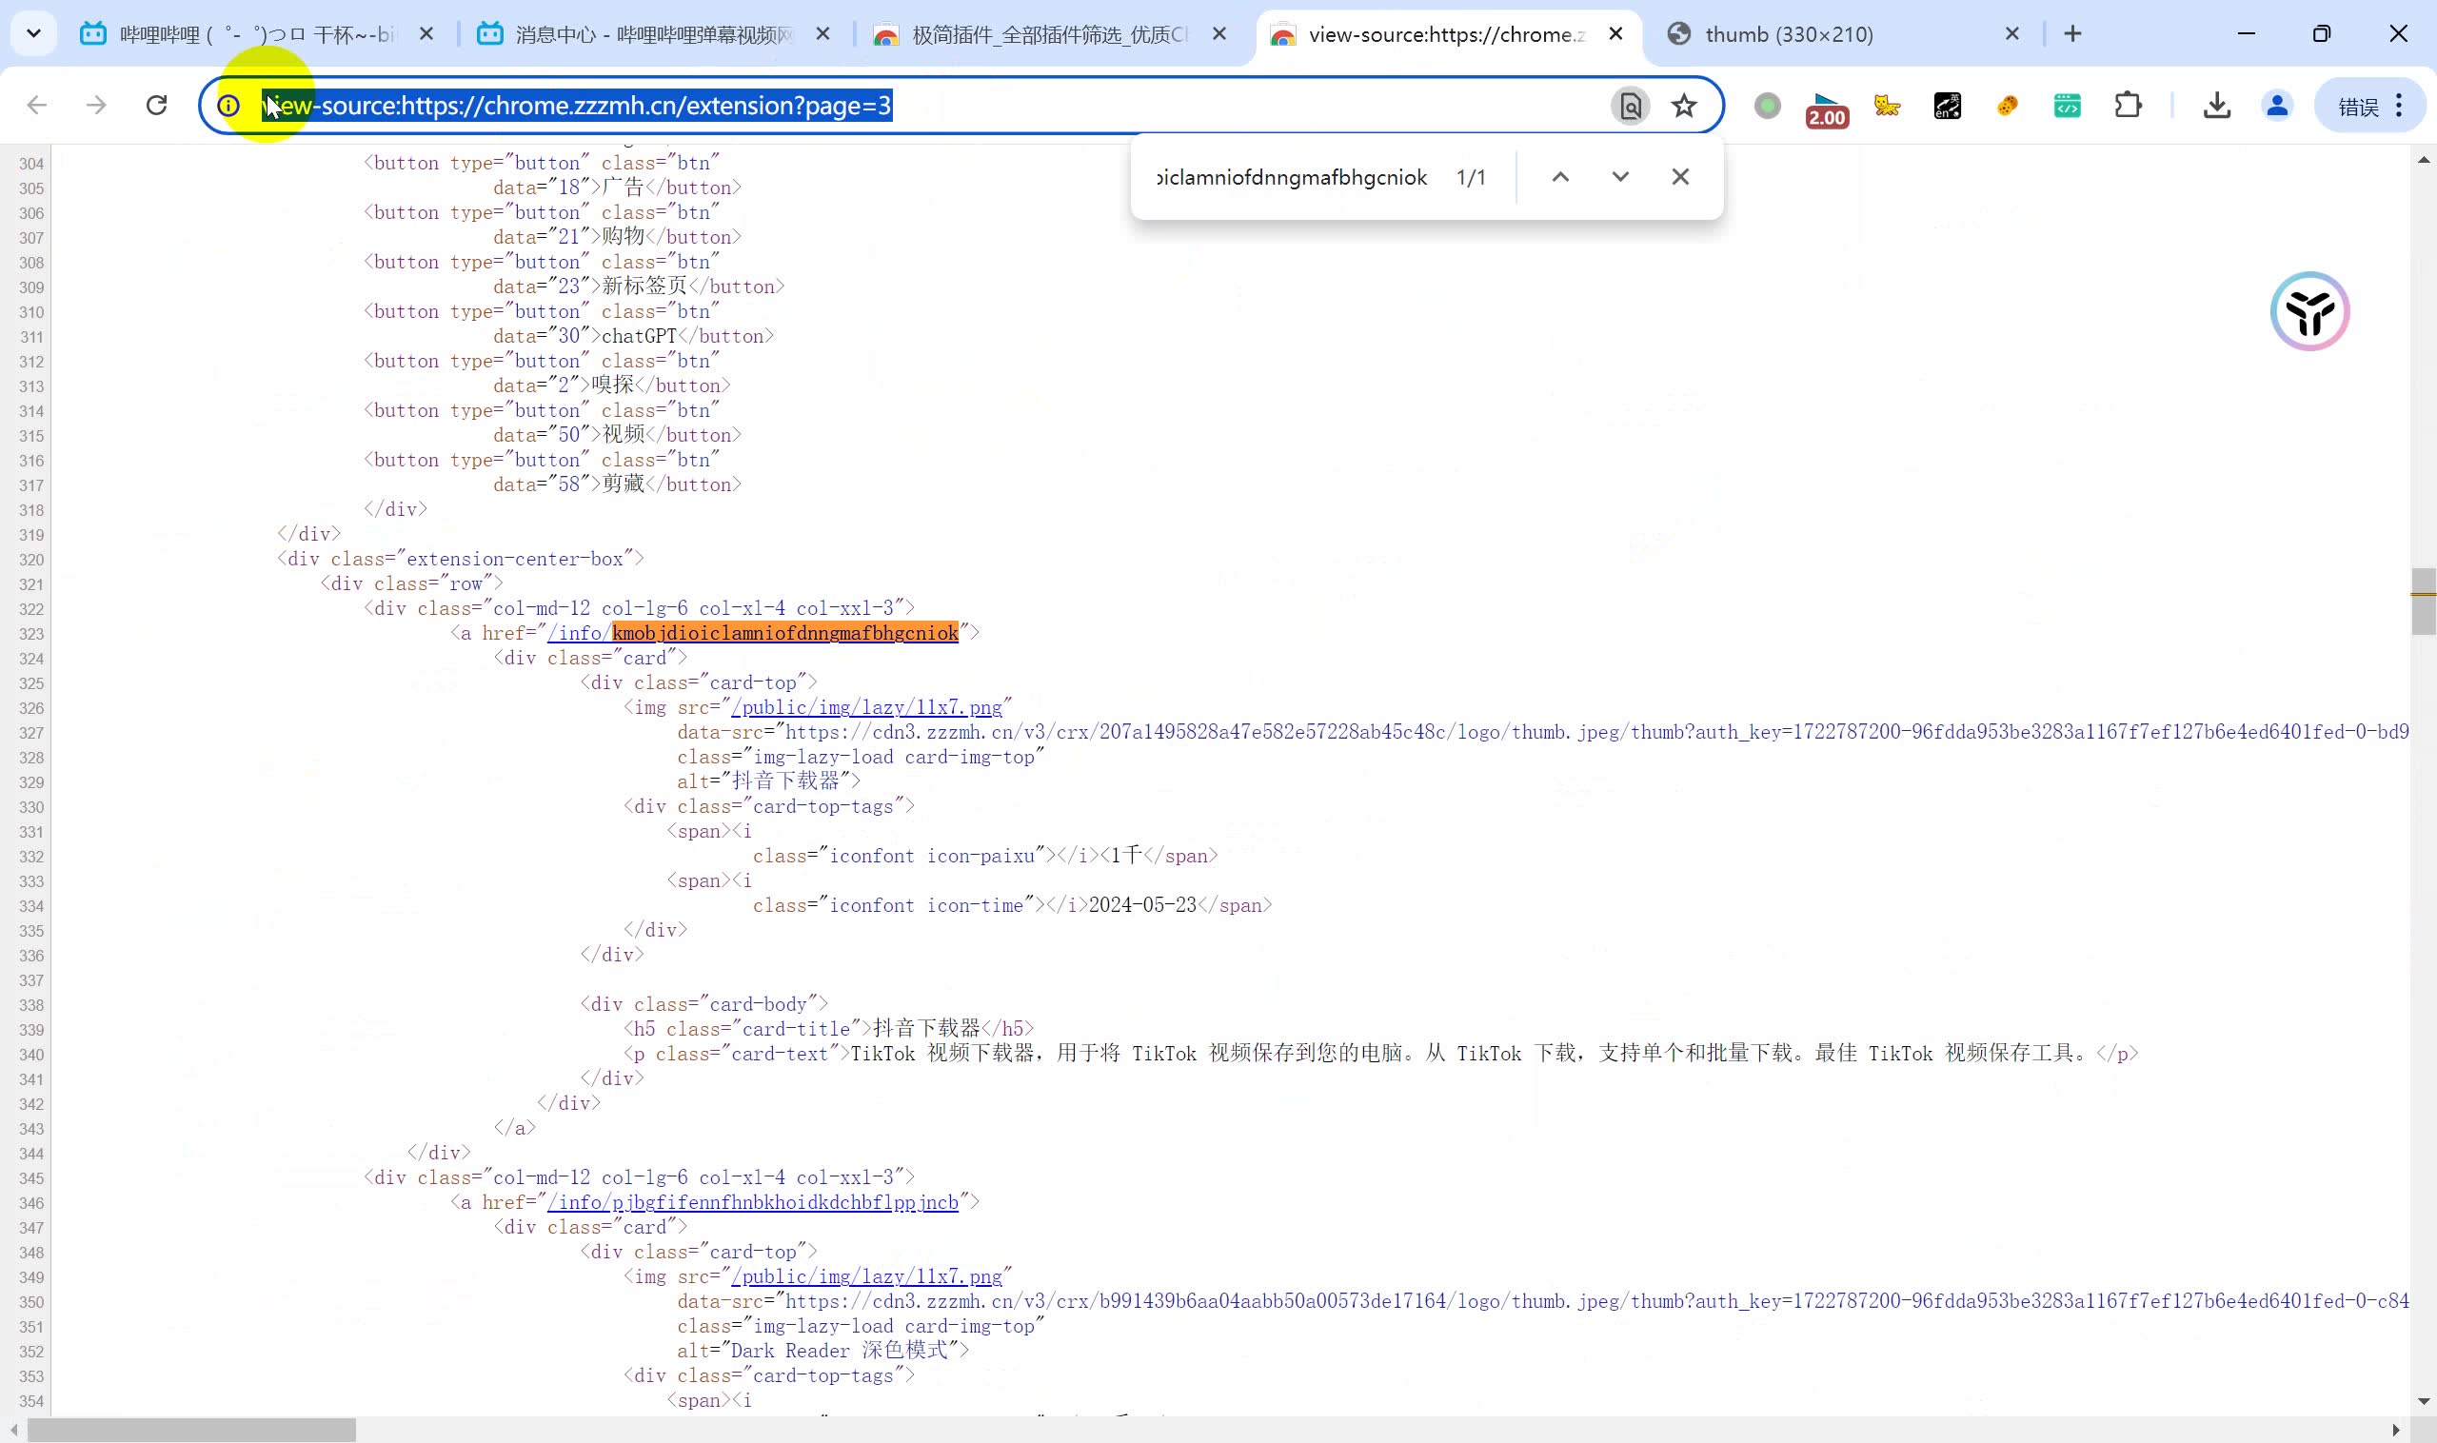Image resolution: width=2437 pixels, height=1443 pixels.
Task: Go to next find result
Action: coord(1620,177)
